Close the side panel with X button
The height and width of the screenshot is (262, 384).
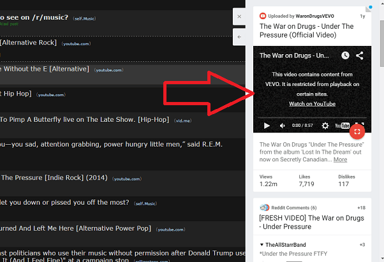coord(239,17)
